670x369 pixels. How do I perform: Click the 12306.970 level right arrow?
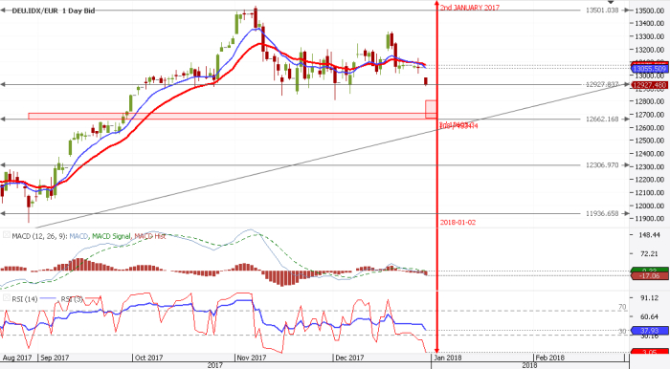(x=626, y=165)
